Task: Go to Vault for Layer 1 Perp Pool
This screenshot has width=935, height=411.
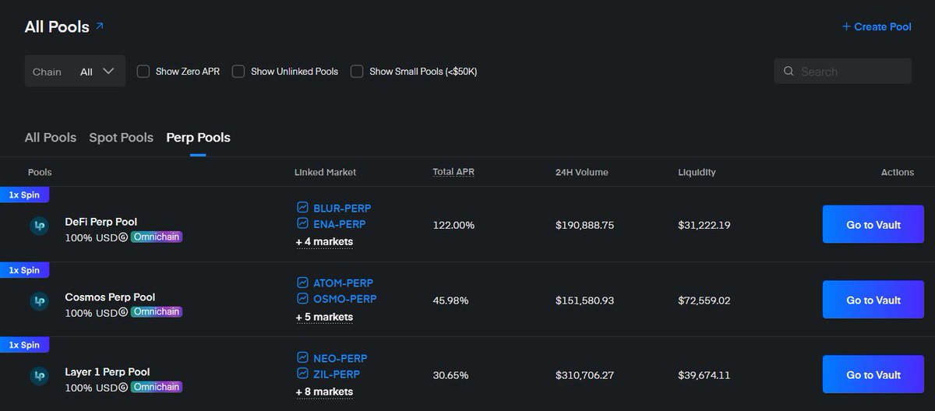Action: [873, 374]
